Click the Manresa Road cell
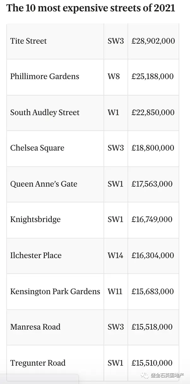Screen dimensions: 190x384 click(55, 327)
